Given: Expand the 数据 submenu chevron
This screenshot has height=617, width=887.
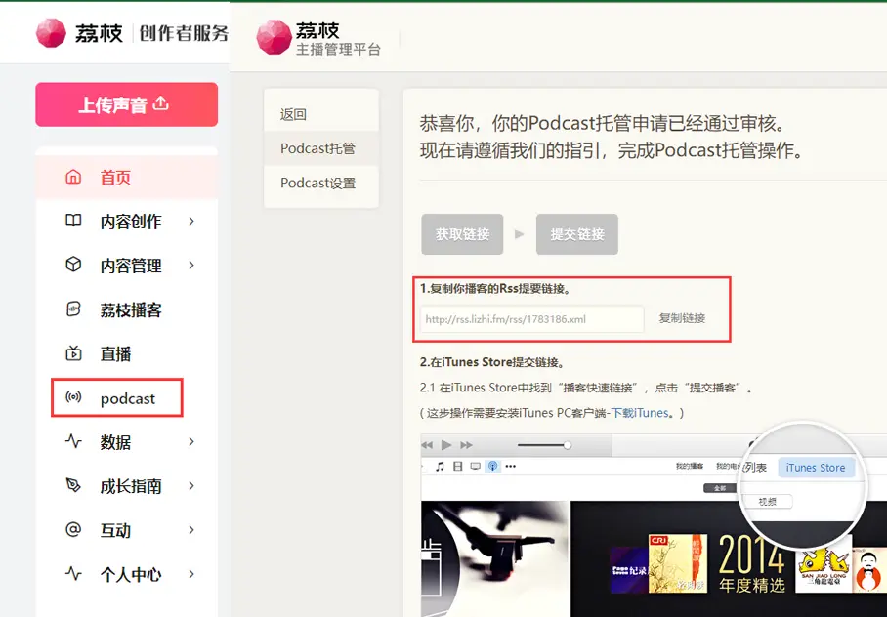Looking at the screenshot, I should pyautogui.click(x=191, y=442).
